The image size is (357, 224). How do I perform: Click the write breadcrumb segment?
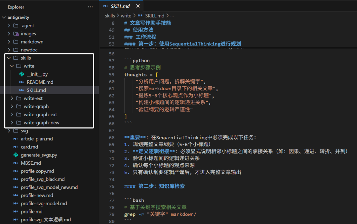point(126,16)
